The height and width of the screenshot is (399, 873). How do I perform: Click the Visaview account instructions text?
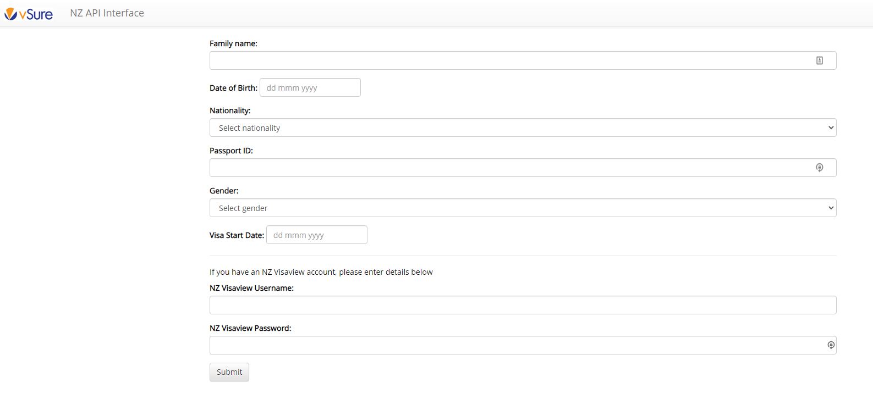[321, 272]
